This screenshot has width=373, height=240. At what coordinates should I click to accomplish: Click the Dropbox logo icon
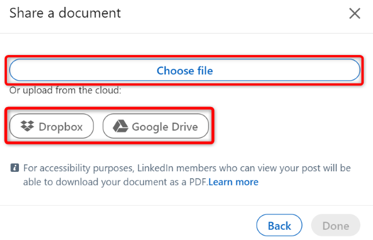[26, 127]
